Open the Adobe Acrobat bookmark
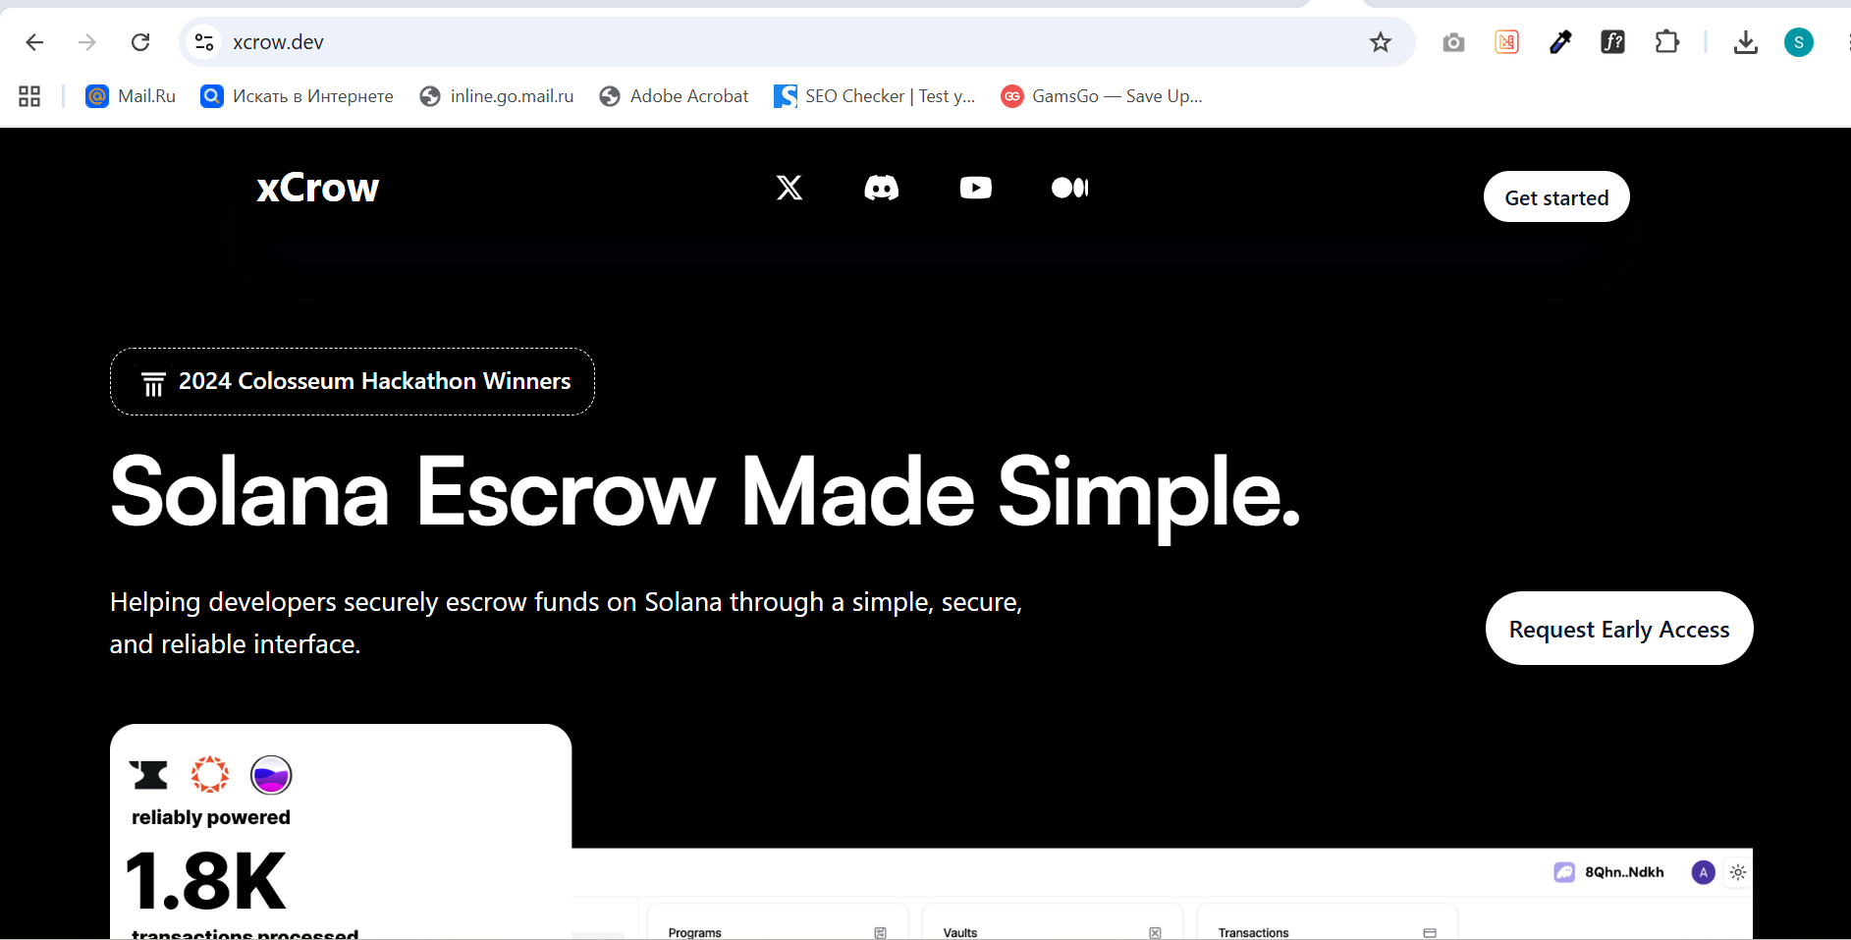The width and height of the screenshot is (1851, 940). (674, 96)
